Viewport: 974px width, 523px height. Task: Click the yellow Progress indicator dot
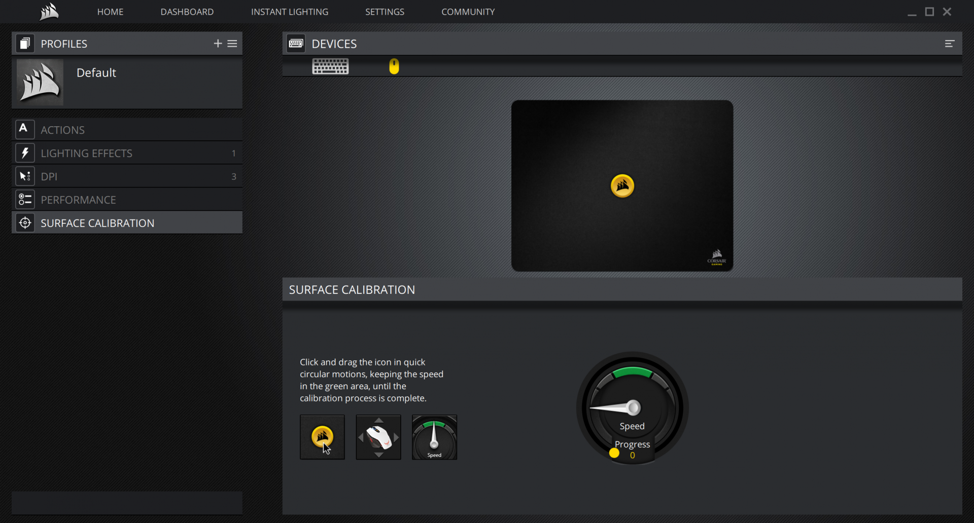(614, 453)
